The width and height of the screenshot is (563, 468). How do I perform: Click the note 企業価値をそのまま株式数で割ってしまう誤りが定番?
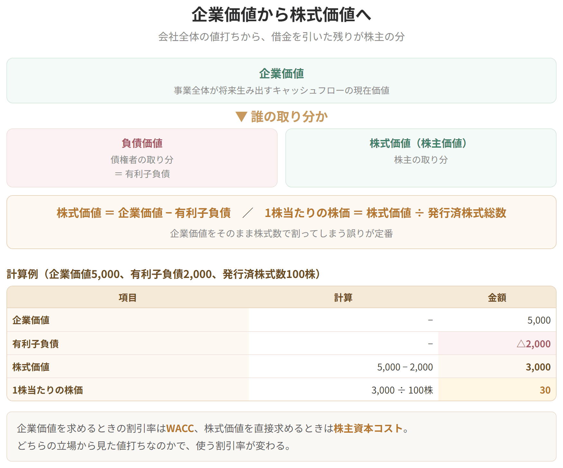(x=281, y=233)
